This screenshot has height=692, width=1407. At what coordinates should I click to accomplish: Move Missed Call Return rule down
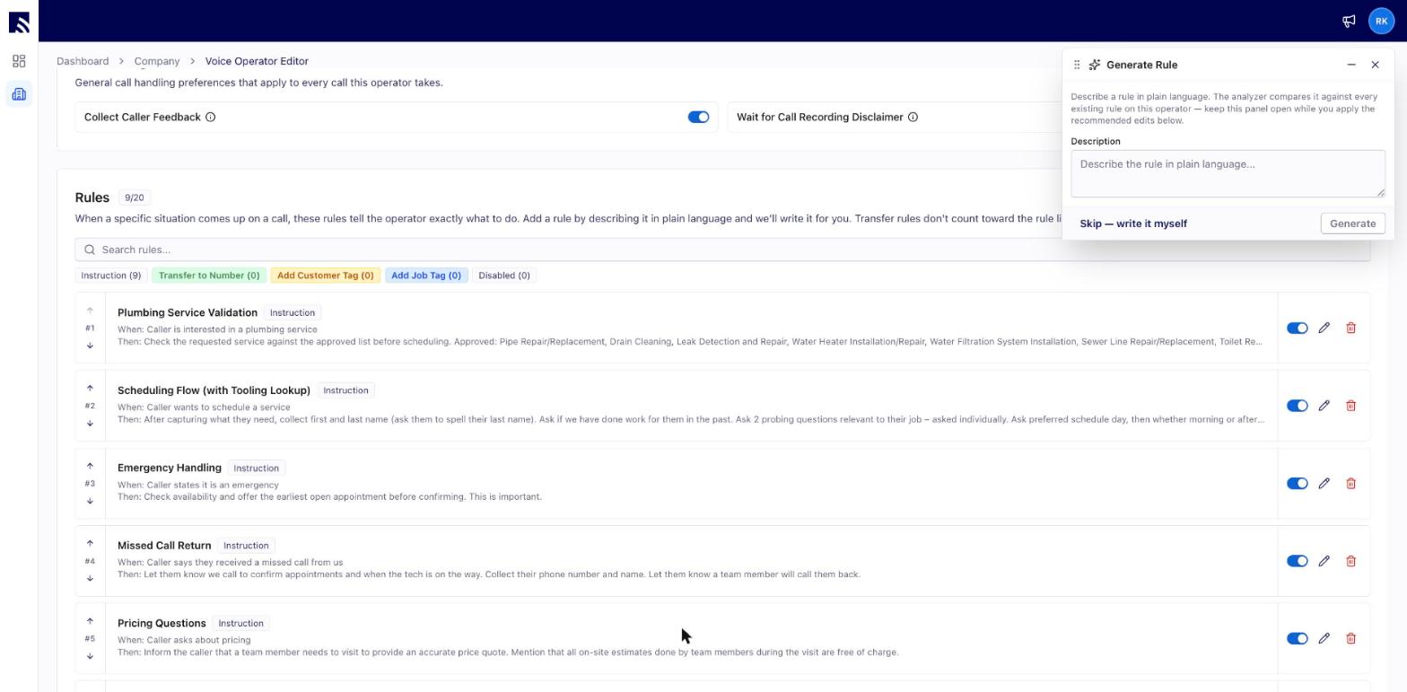pos(90,578)
